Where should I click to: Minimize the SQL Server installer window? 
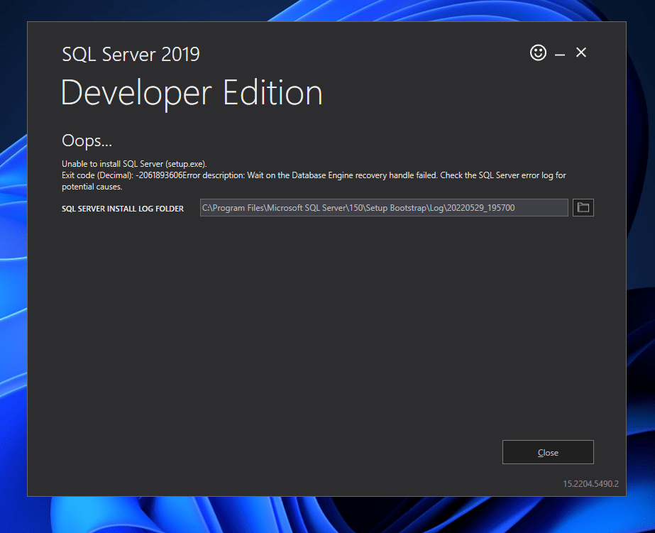pos(560,55)
